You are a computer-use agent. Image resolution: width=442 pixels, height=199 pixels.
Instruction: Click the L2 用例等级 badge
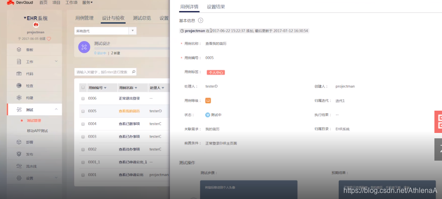[x=208, y=101]
